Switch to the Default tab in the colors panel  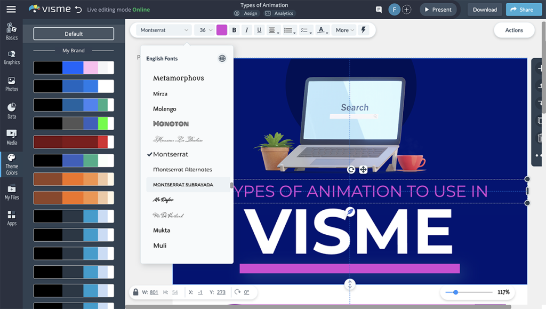click(x=73, y=33)
